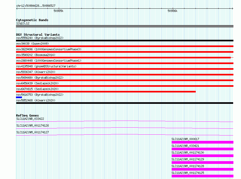Select the RefSeq Genes track title
This screenshot has height=179, width=241.
[27, 115]
